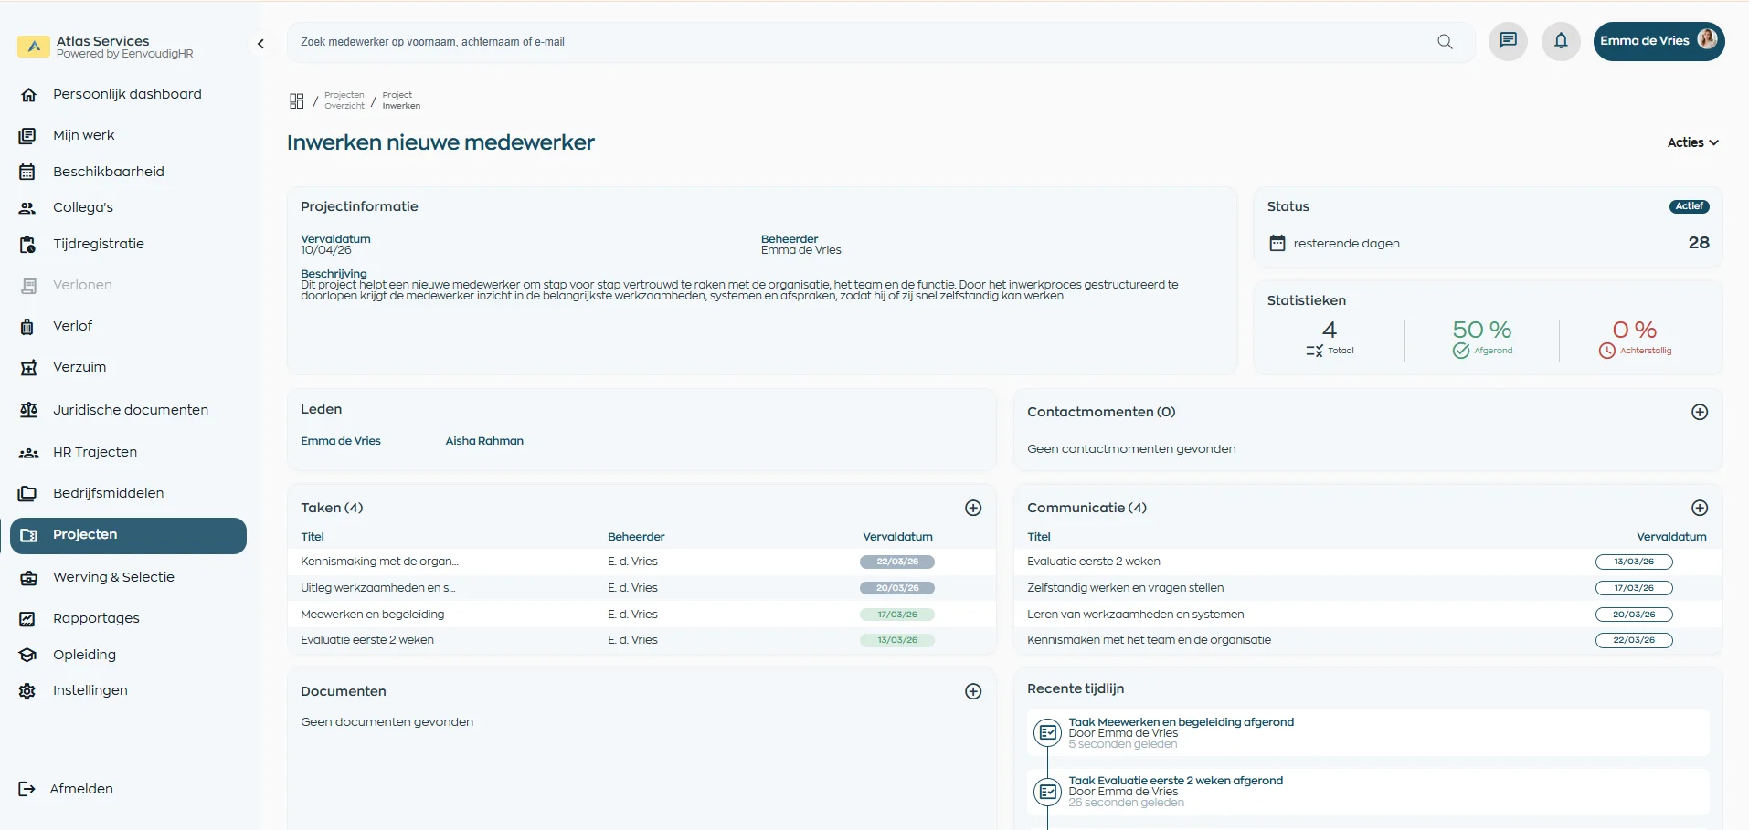This screenshot has height=830, width=1749.
Task: Open the chat messages icon
Action: [x=1506, y=40]
